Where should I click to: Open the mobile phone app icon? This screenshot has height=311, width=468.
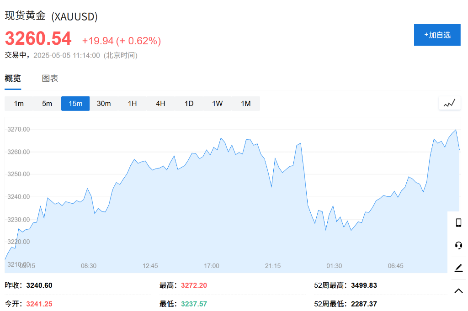pos(458,222)
